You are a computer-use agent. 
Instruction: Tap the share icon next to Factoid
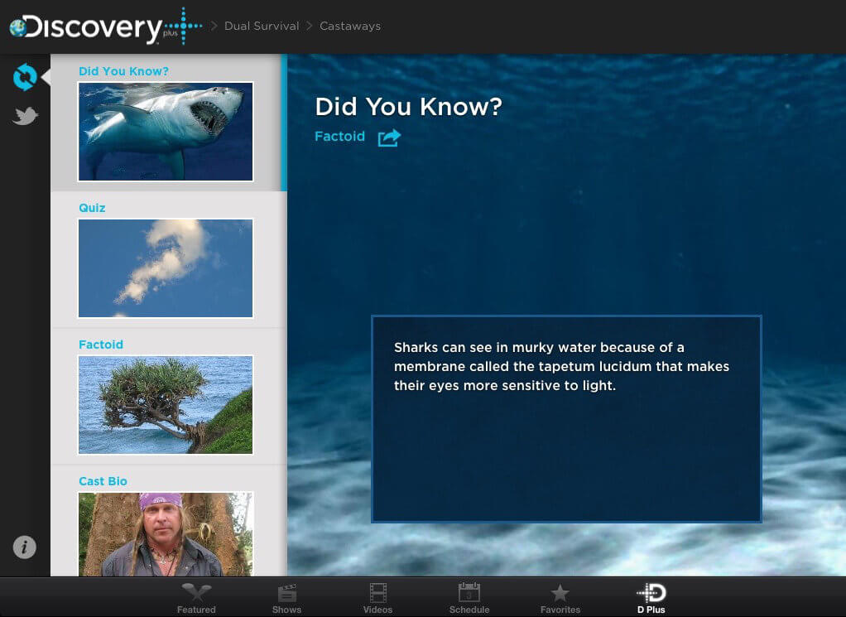(389, 137)
